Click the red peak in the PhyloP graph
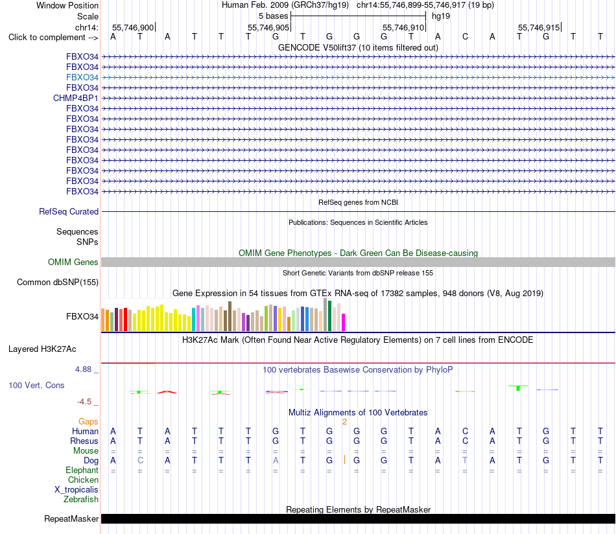The image size is (616, 534). 167,392
